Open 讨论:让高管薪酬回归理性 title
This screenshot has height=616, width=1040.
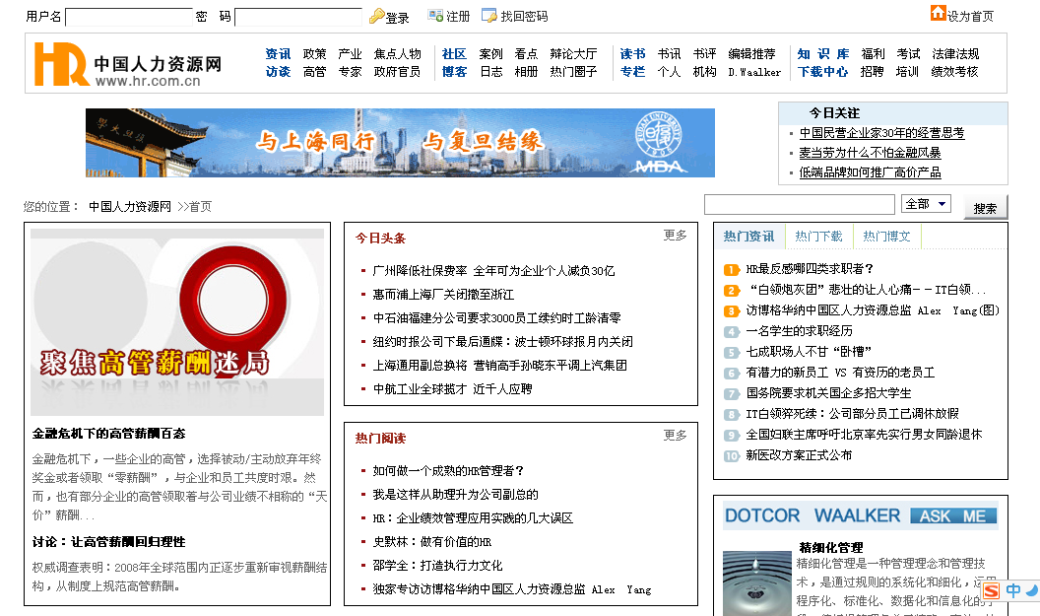[x=108, y=542]
